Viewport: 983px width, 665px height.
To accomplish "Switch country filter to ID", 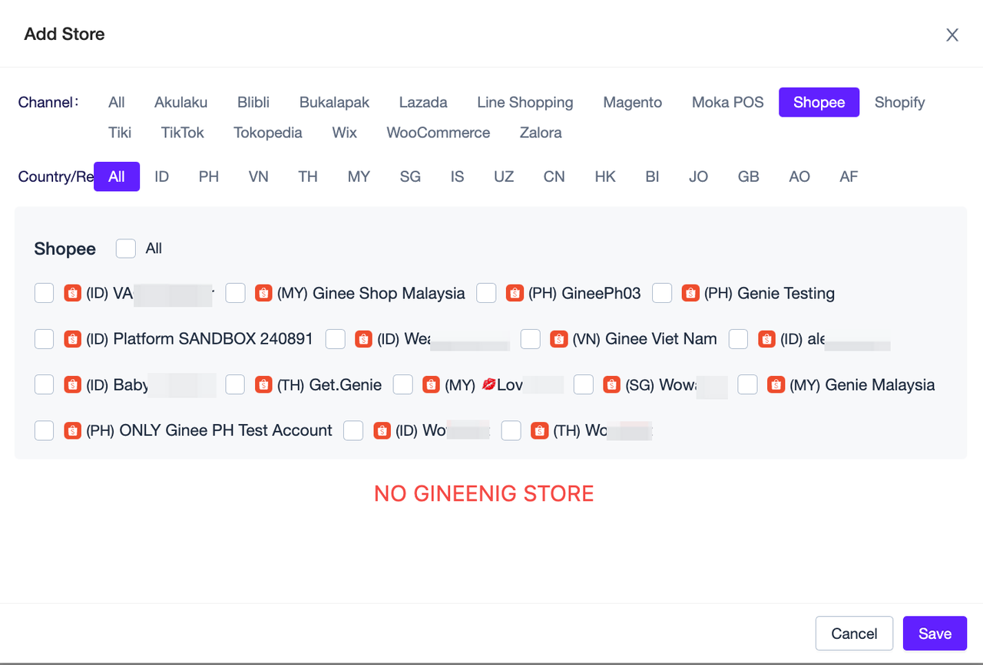I will [x=161, y=176].
